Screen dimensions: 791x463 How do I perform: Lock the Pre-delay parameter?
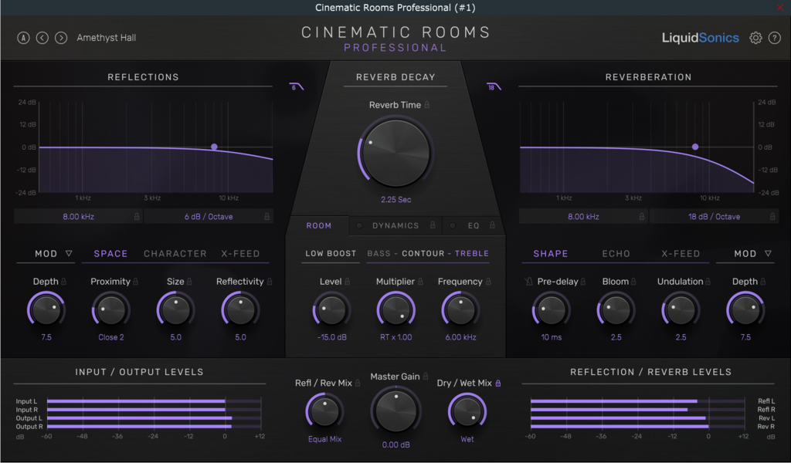583,282
